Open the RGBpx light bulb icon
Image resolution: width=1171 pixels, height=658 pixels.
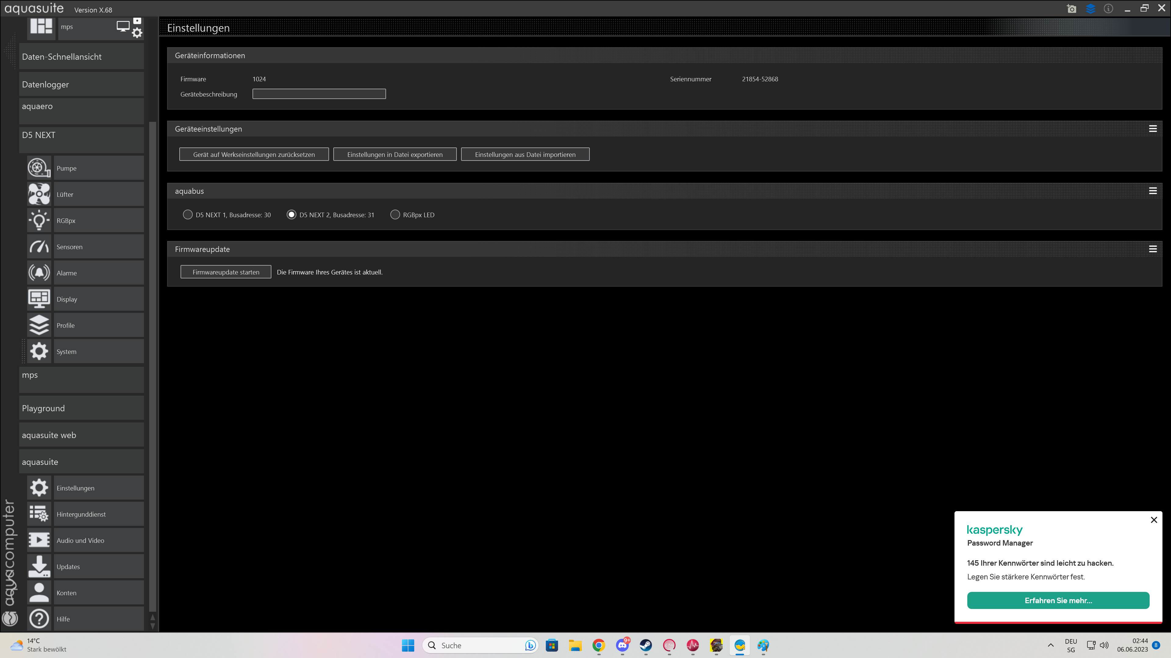click(x=39, y=221)
